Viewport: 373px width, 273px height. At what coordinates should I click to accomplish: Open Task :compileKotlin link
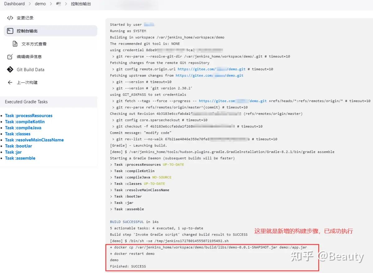(x=25, y=122)
